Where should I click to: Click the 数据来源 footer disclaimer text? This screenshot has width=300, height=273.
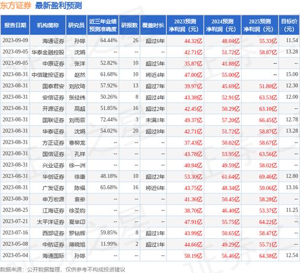pos(63,269)
